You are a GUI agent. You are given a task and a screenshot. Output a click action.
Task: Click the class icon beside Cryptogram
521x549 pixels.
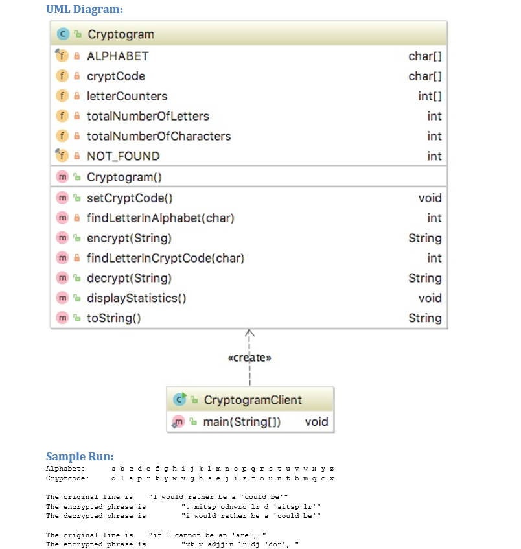click(63, 34)
